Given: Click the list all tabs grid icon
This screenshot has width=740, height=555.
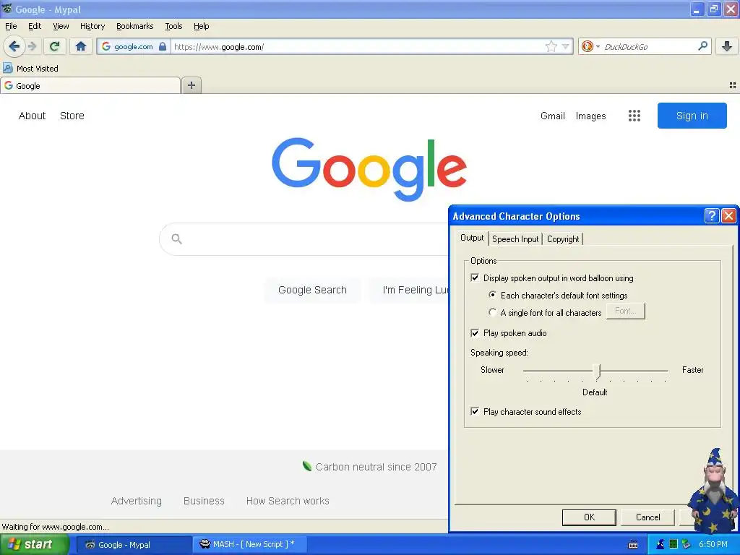Looking at the screenshot, I should (x=733, y=85).
